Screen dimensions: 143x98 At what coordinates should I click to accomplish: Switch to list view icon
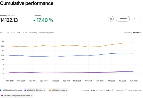pos(139,19)
